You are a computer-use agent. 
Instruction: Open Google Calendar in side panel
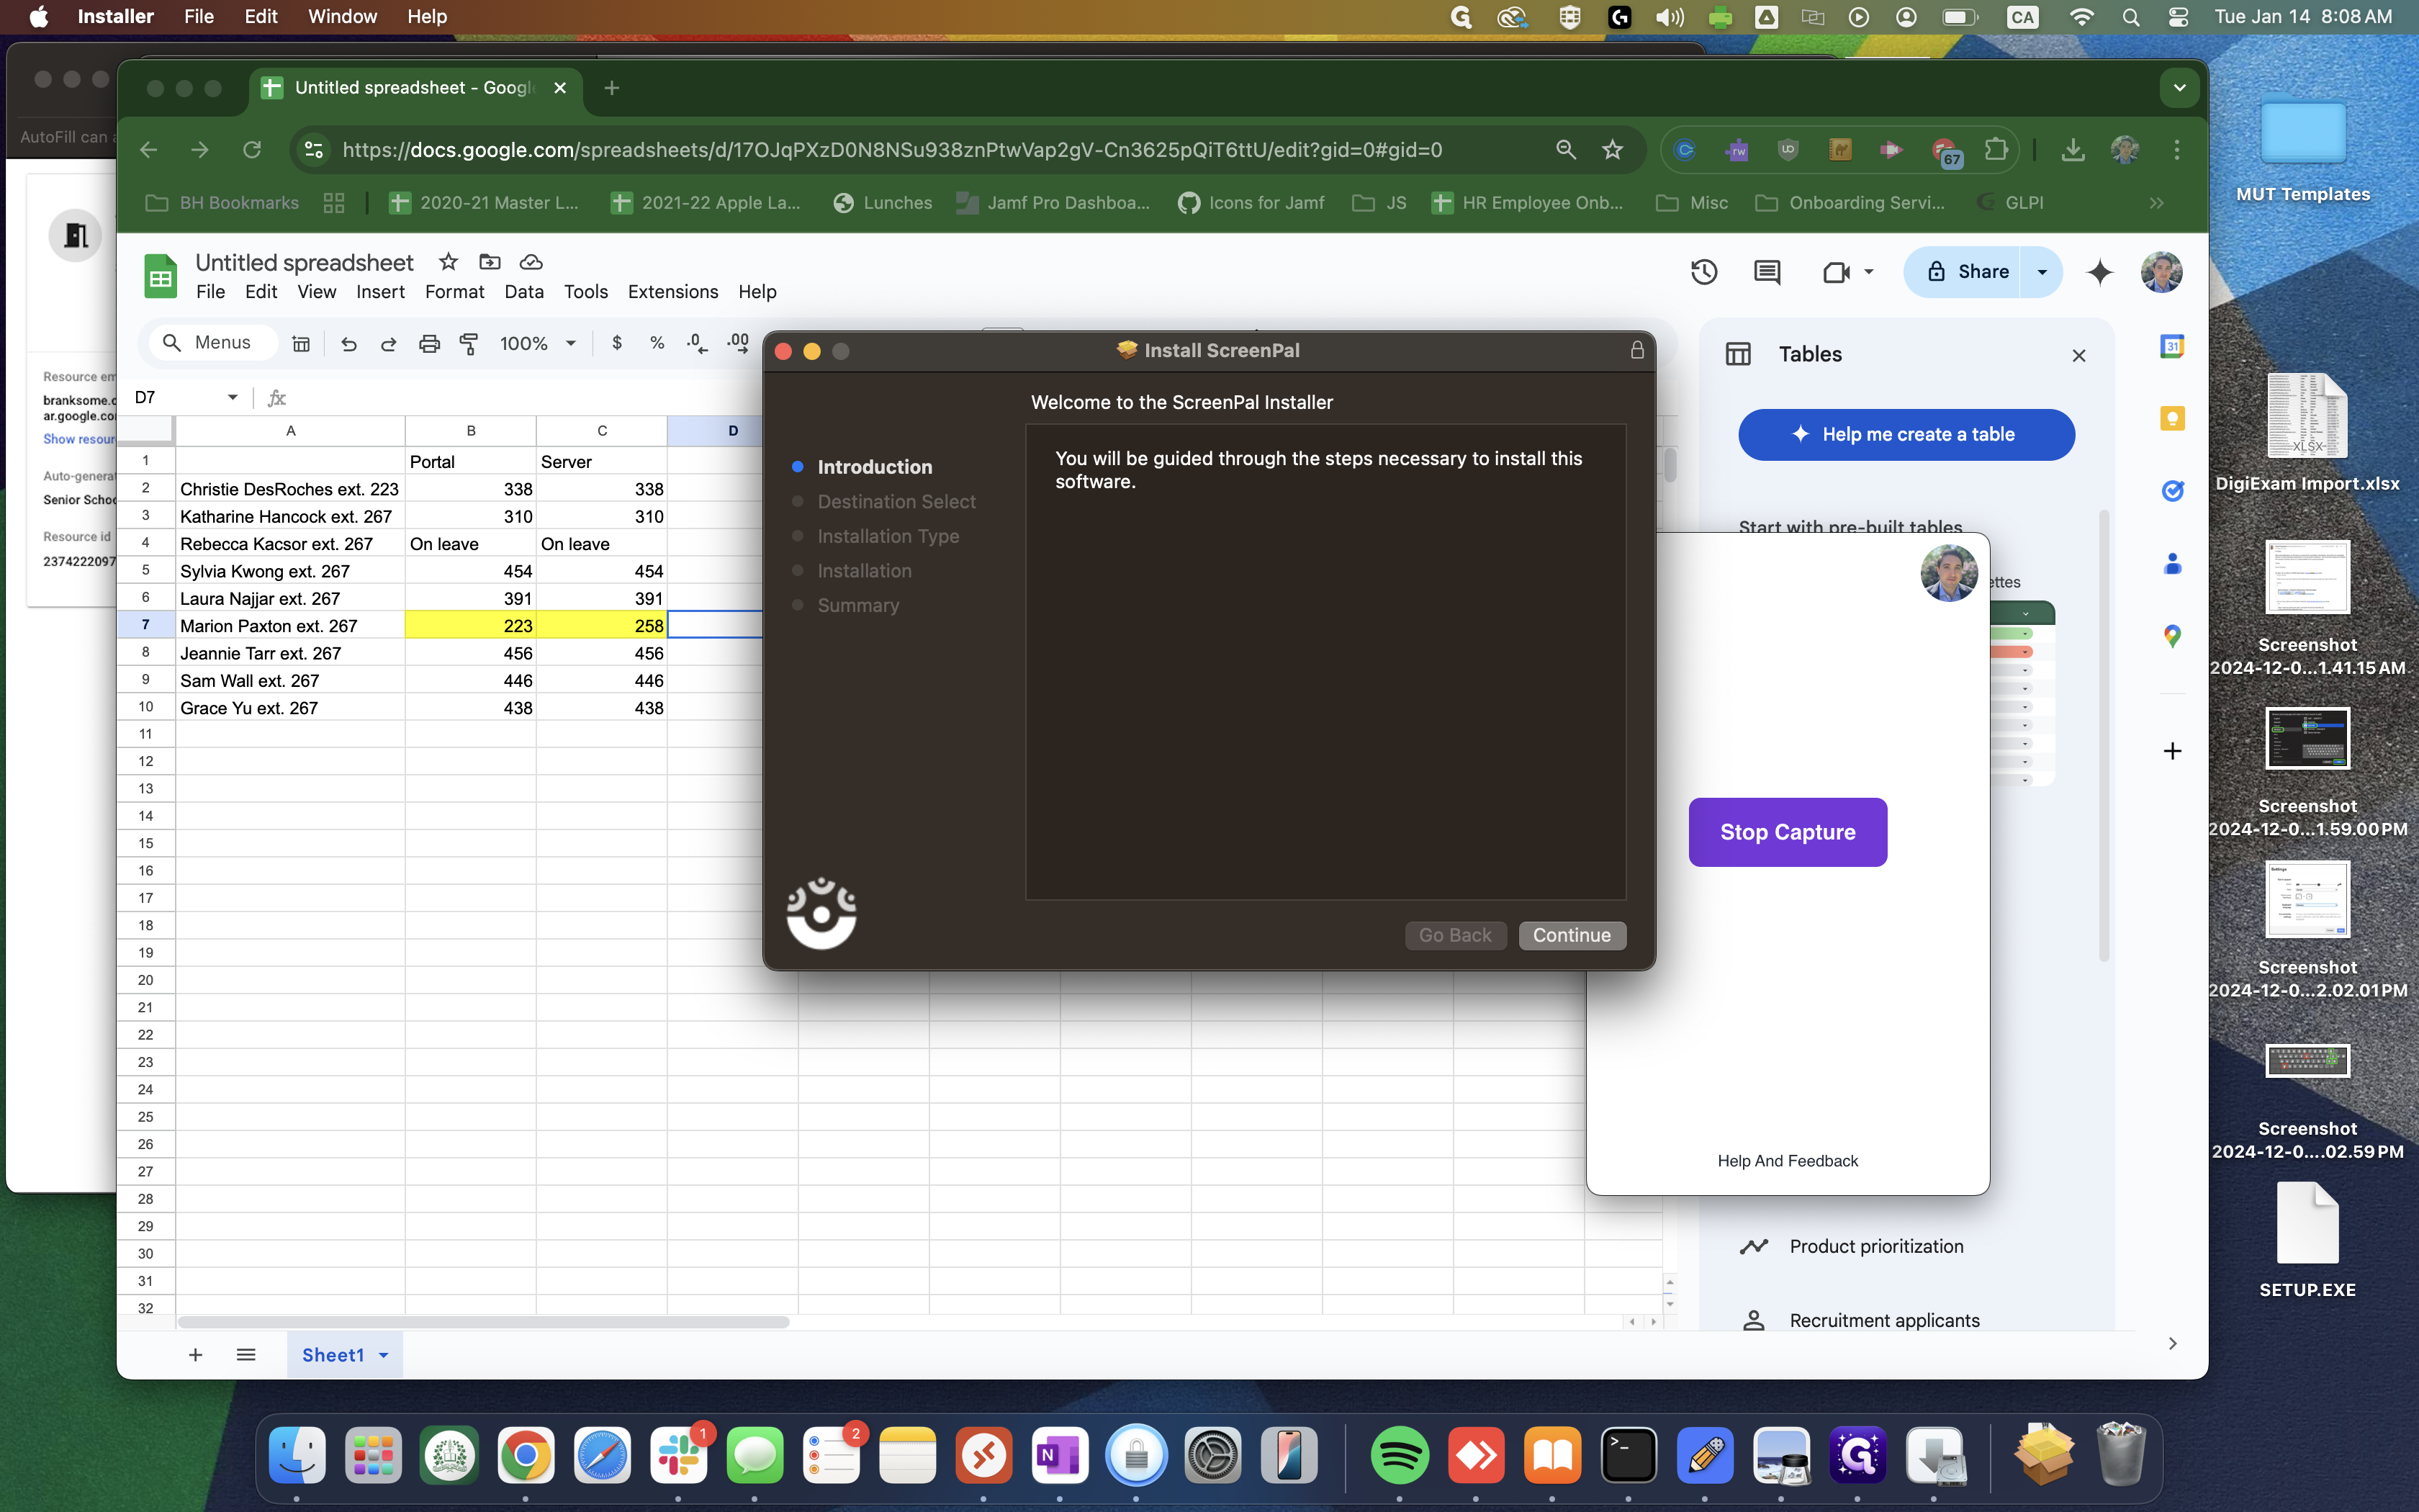(2172, 346)
